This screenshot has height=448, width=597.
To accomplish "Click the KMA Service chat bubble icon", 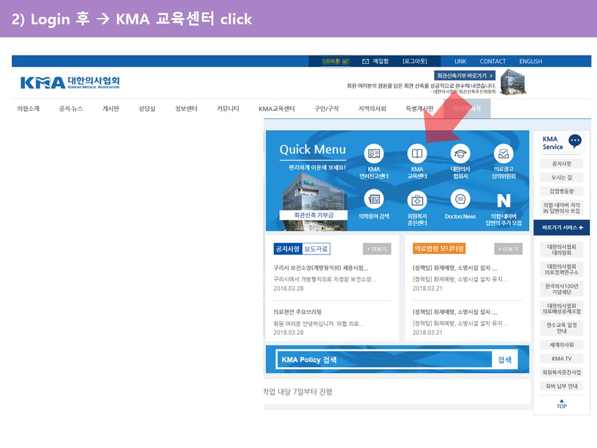I will click(575, 141).
